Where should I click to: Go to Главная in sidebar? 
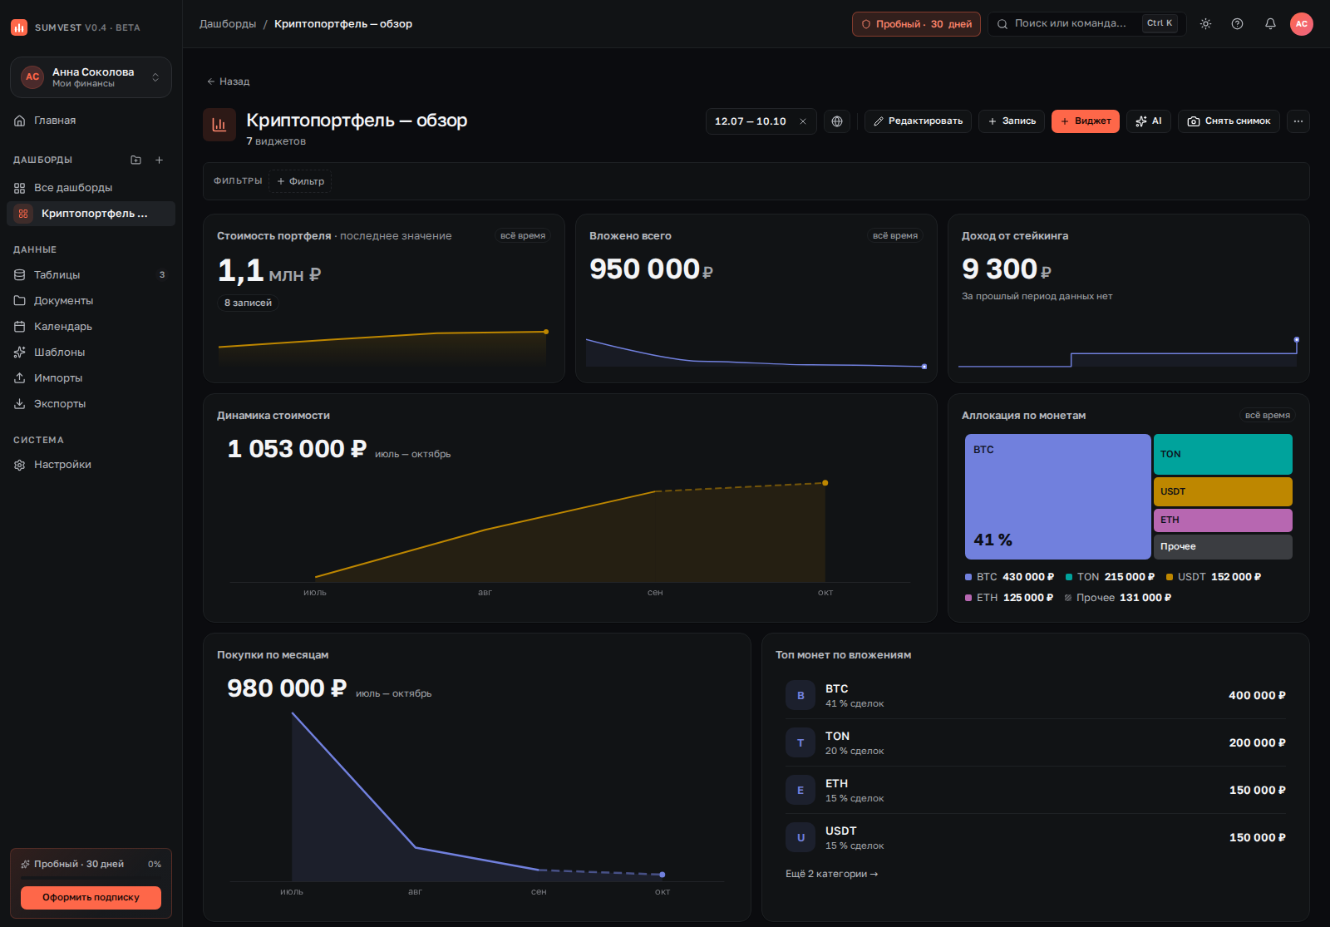[x=91, y=121]
